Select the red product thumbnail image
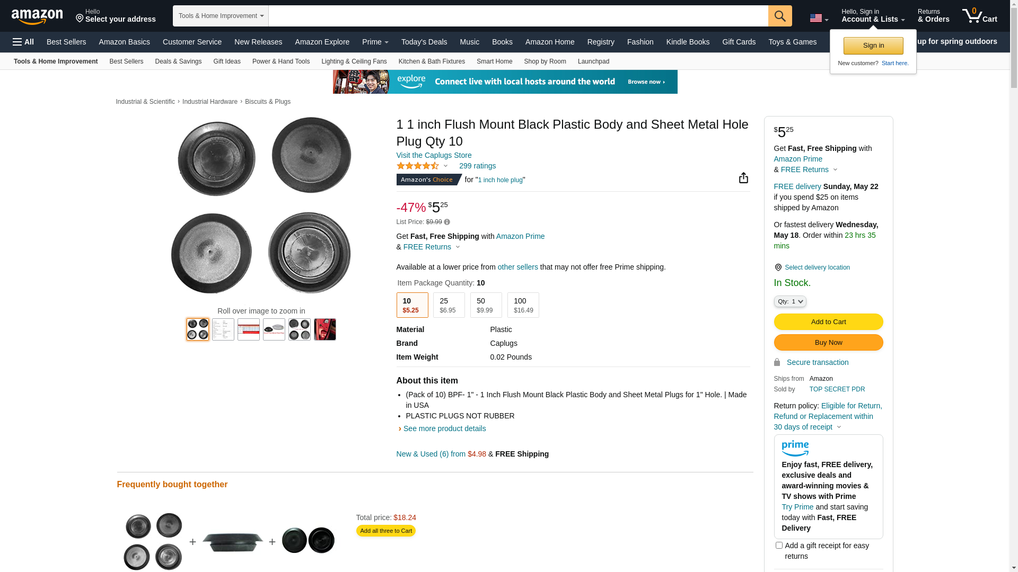The height and width of the screenshot is (572, 1018). coord(324,329)
